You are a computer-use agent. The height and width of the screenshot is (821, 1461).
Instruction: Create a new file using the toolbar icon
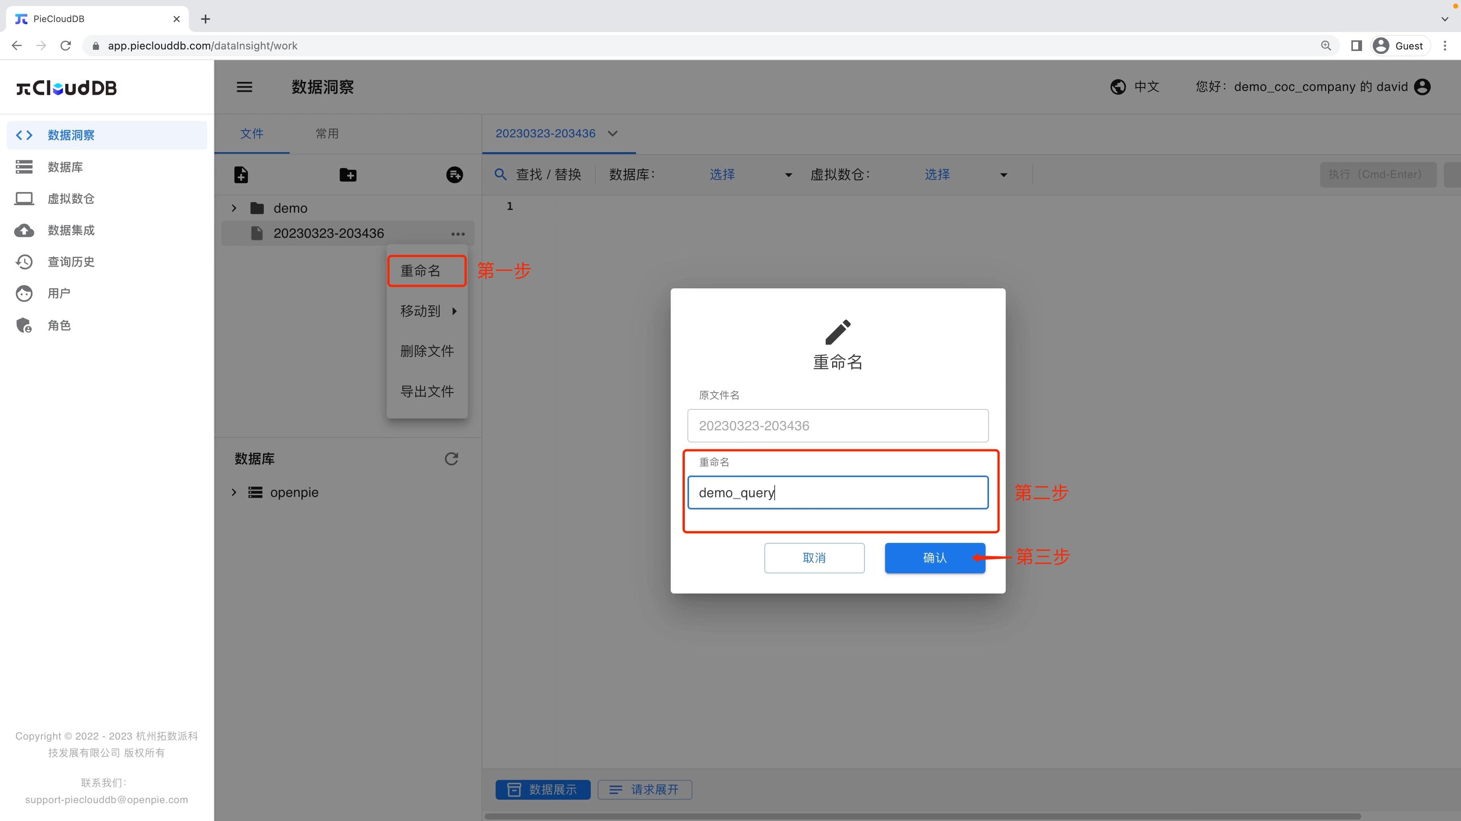241,175
